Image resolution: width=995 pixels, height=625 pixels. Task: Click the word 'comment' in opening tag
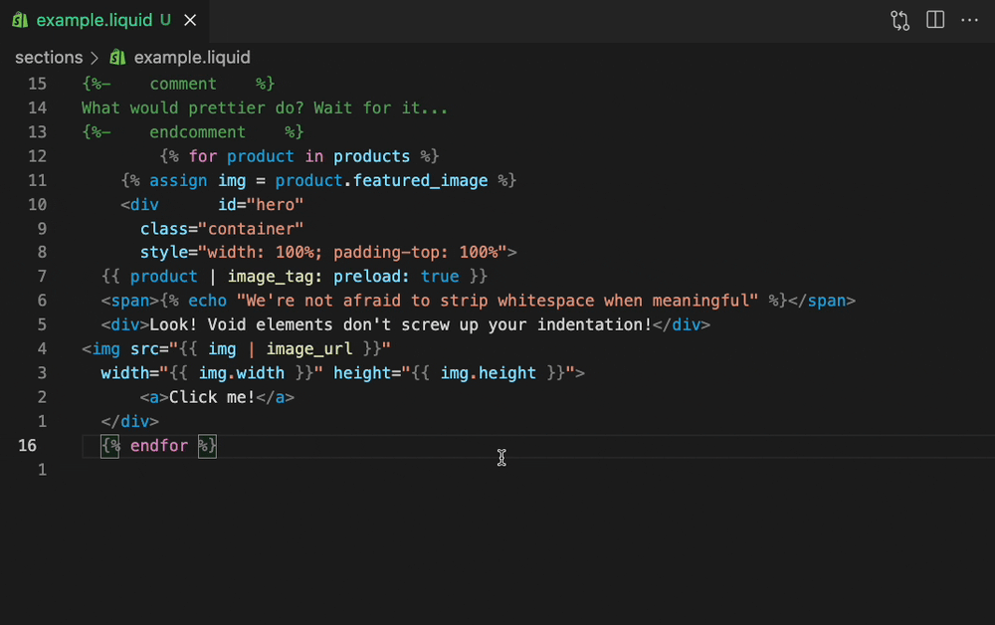click(x=183, y=84)
